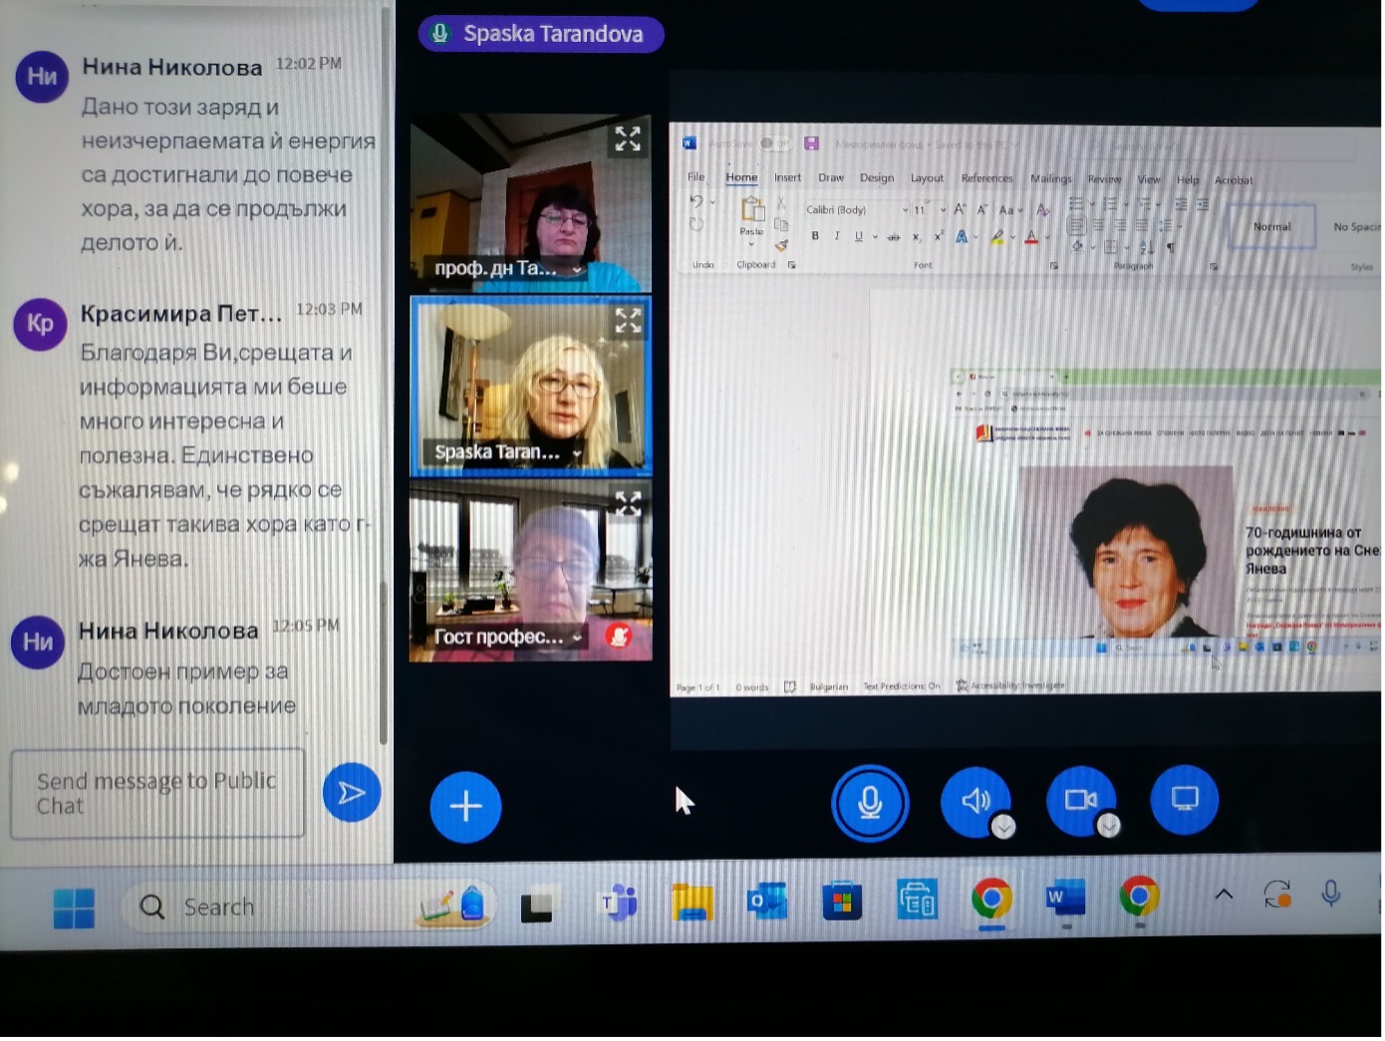The height and width of the screenshot is (1041, 1385).
Task: Pick the yellow text highlight color
Action: 996,237
